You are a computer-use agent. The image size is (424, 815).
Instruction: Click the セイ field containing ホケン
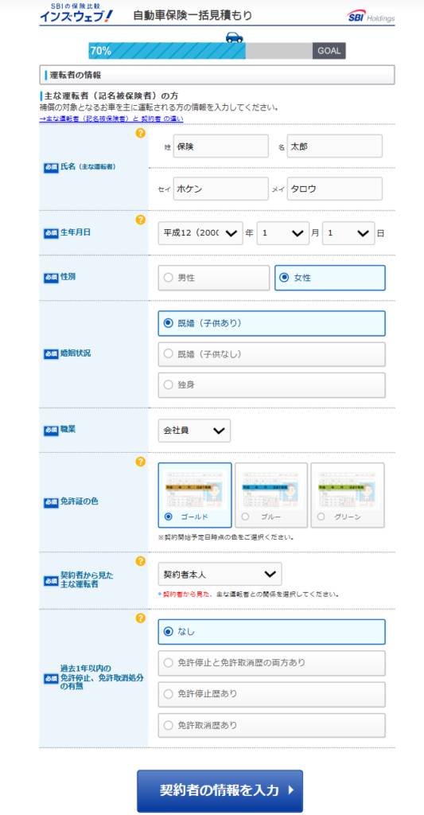221,189
